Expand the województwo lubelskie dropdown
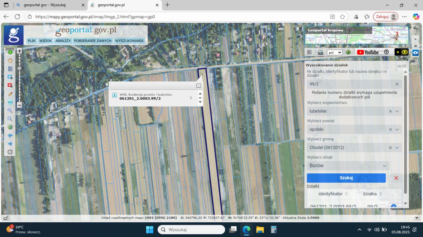Image resolution: width=423 pixels, height=237 pixels. click(x=397, y=111)
